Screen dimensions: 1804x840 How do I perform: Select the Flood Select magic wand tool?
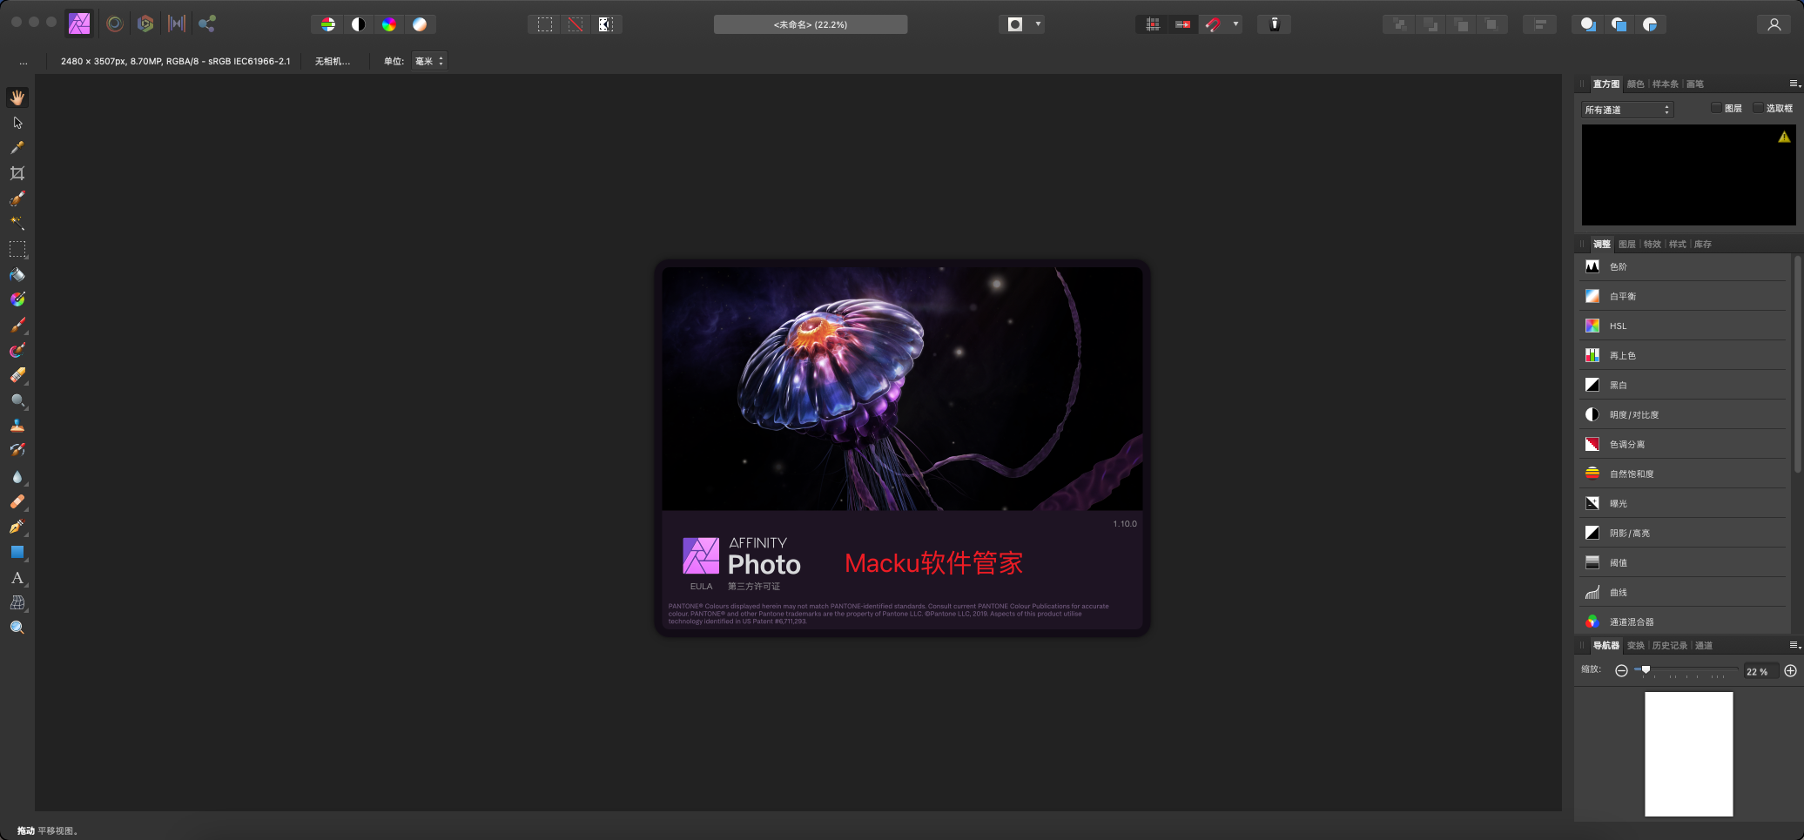tap(17, 224)
